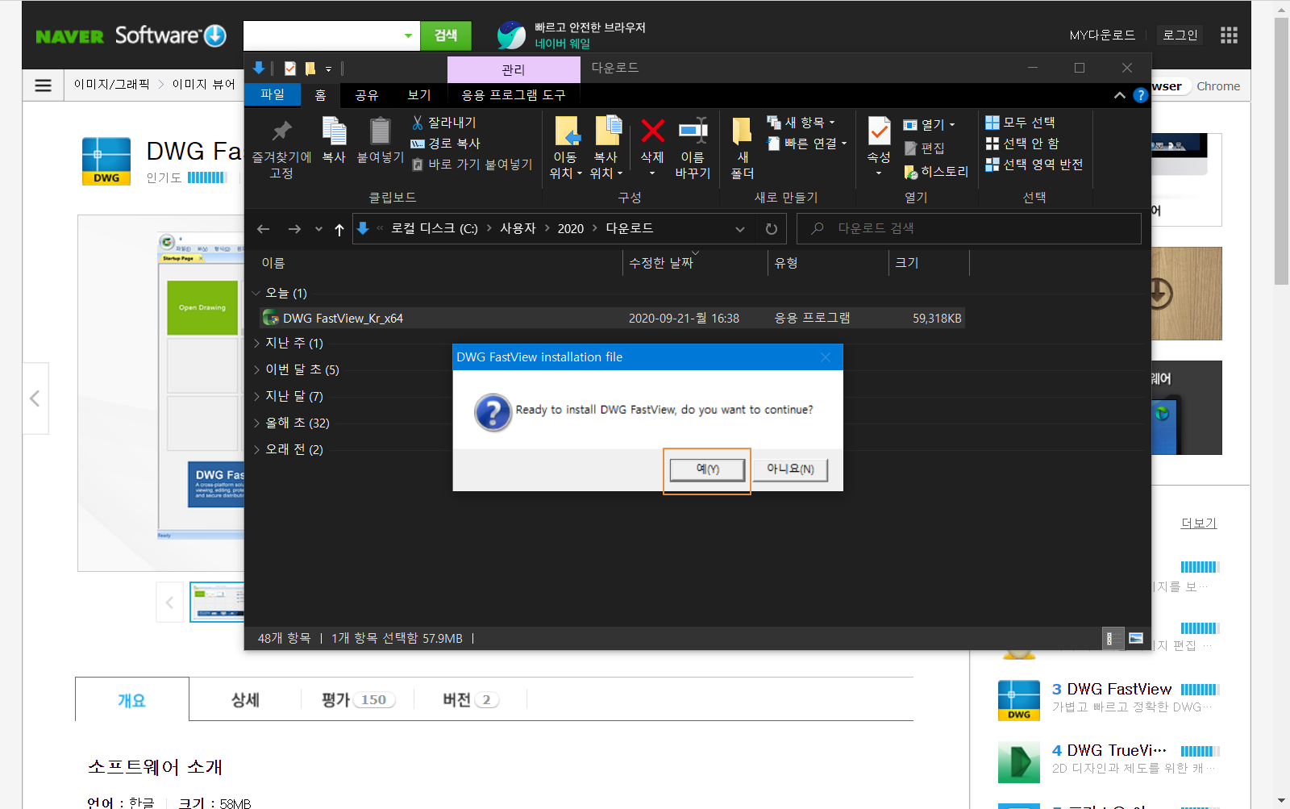1290x809 pixels.
Task: Open the New item (새 항목) menu
Action: [801, 123]
